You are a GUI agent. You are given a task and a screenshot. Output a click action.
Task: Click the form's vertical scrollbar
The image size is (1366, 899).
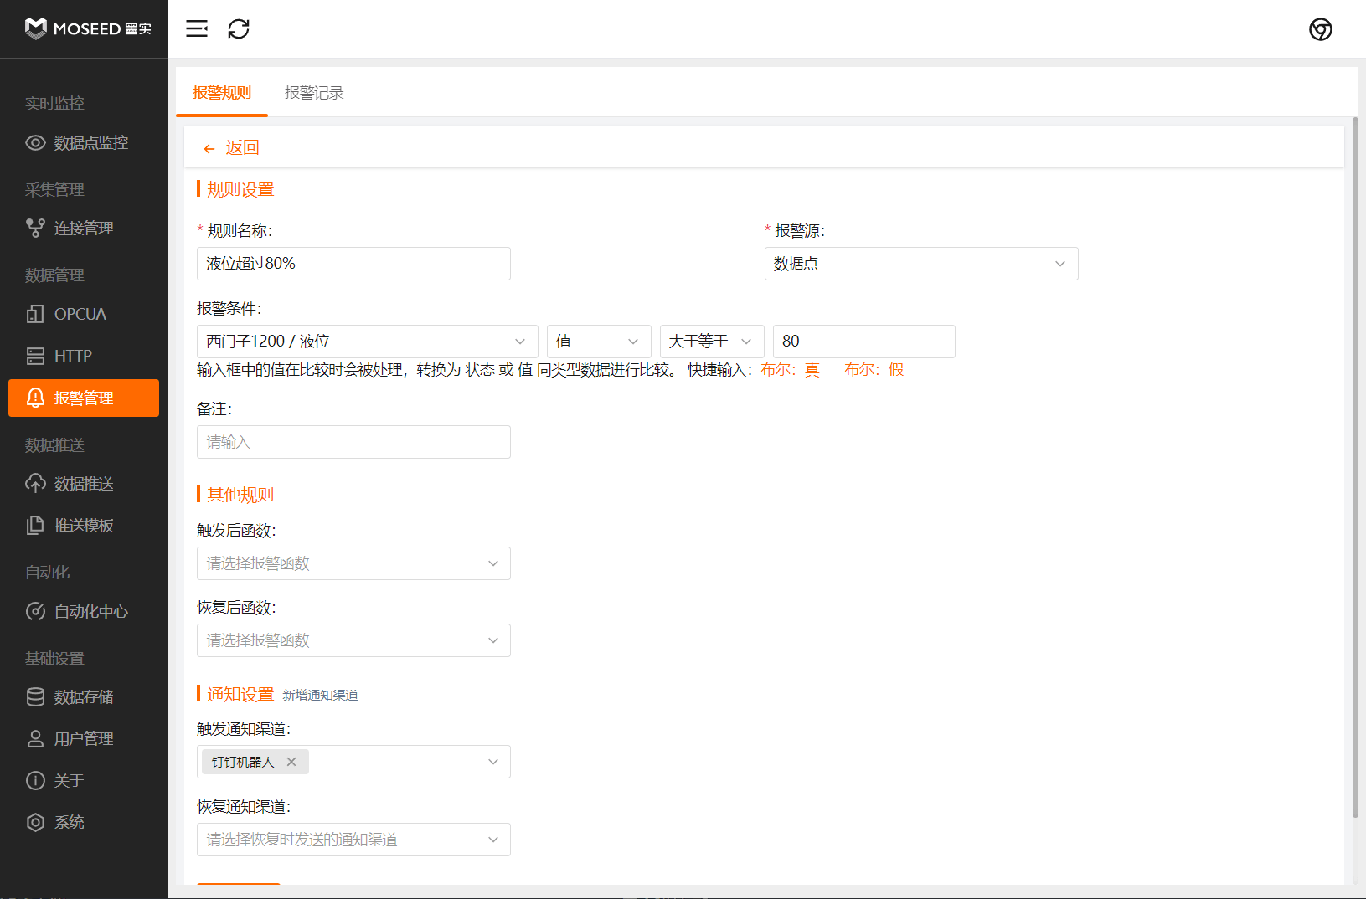tap(1355, 467)
